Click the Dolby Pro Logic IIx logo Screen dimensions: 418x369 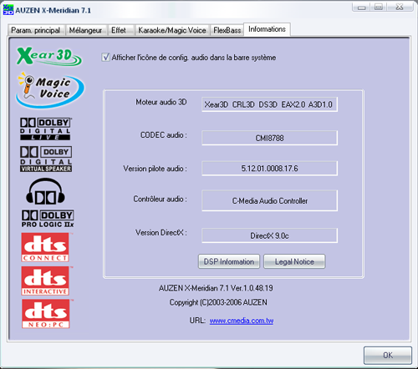48,219
